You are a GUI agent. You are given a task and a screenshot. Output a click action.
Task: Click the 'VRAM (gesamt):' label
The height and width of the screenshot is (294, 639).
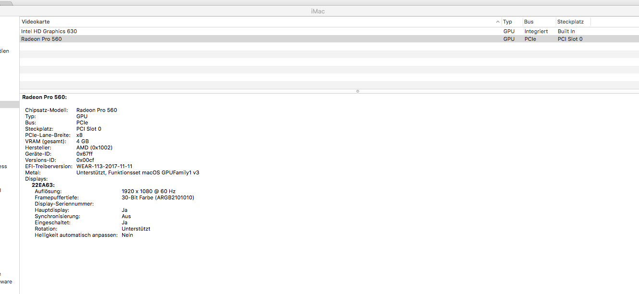pos(45,141)
